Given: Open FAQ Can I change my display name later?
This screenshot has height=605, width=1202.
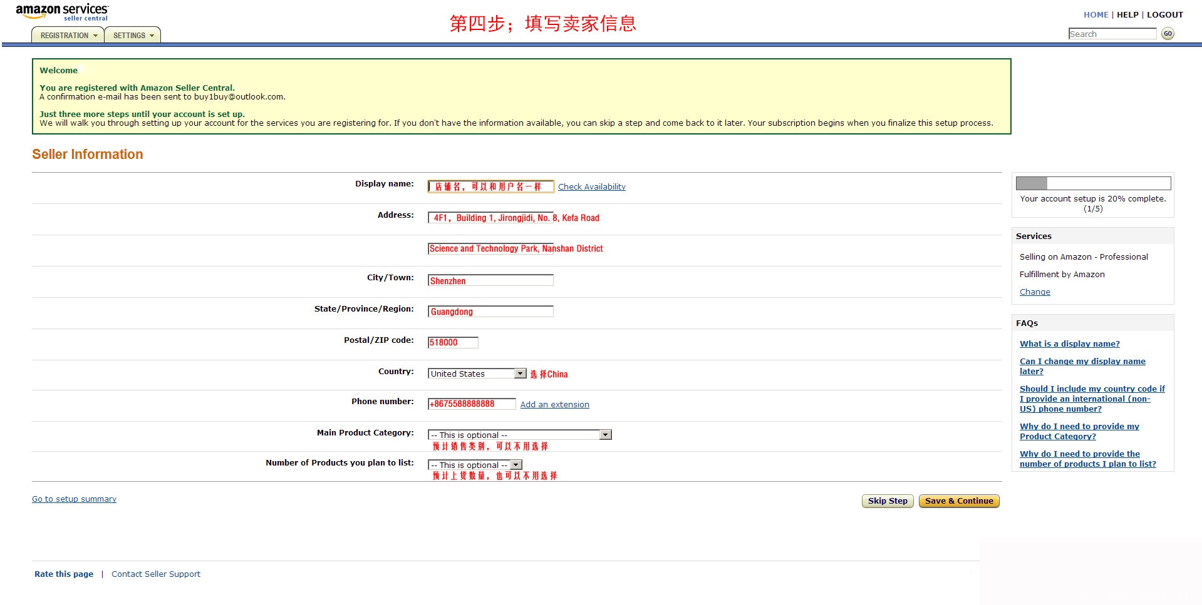Looking at the screenshot, I should coord(1082,366).
